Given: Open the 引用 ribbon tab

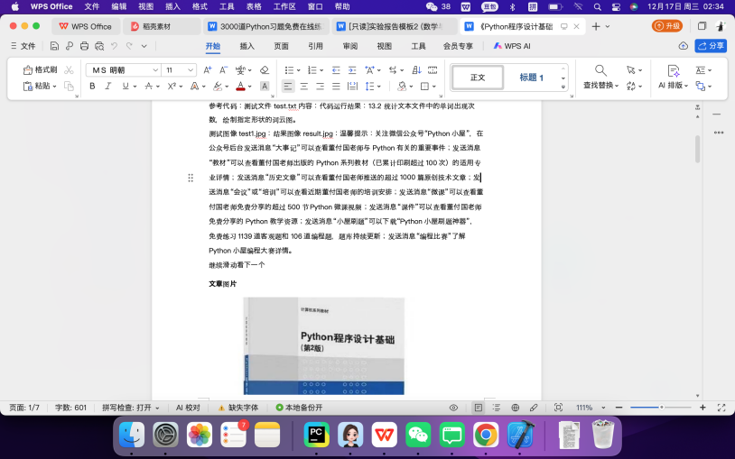Looking at the screenshot, I should pyautogui.click(x=315, y=46).
